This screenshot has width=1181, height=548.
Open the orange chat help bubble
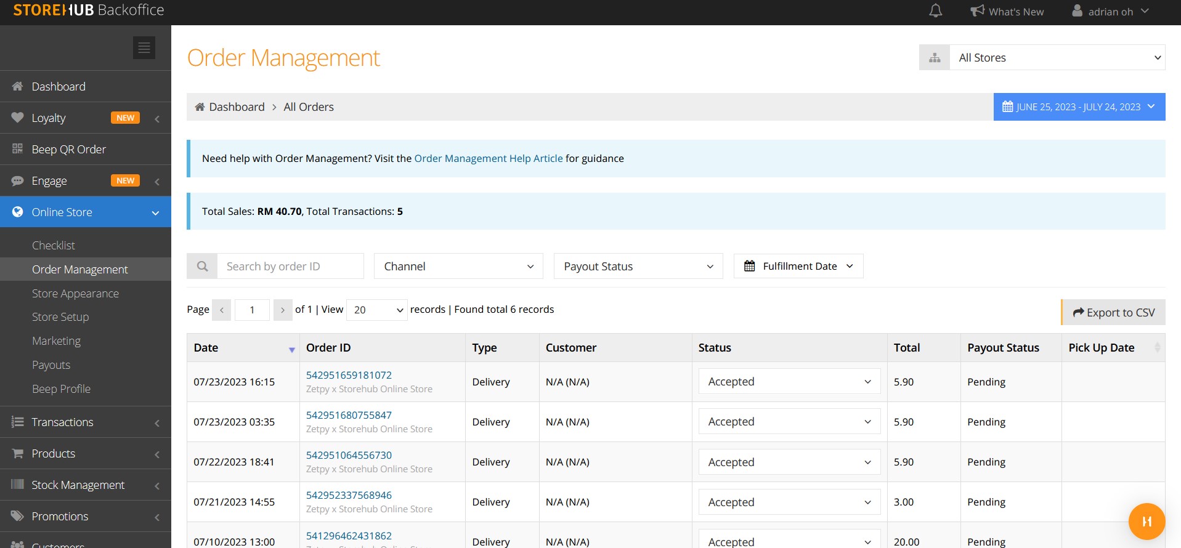[x=1146, y=521]
